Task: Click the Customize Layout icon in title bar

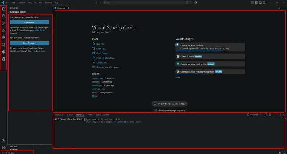Action: coord(253,3)
